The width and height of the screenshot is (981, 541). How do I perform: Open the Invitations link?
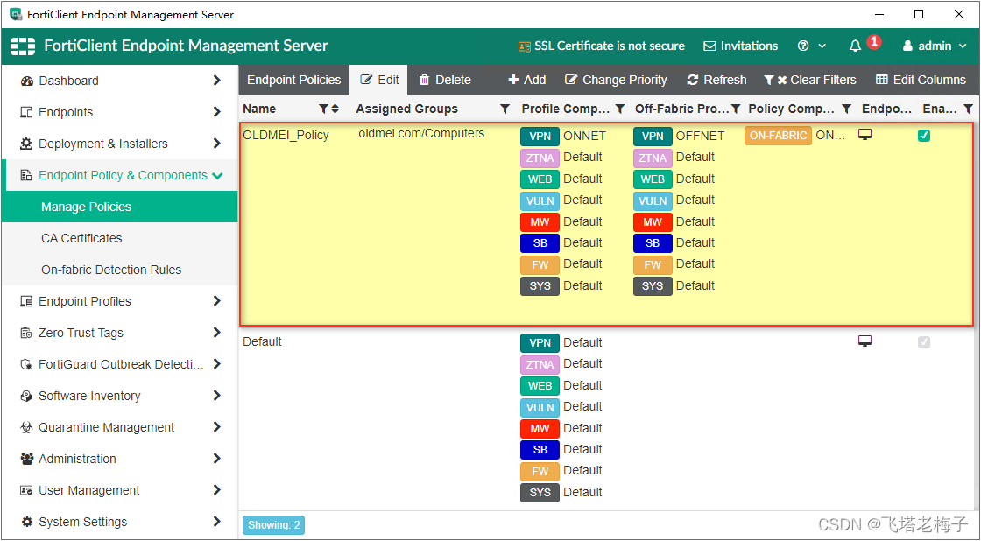pyautogui.click(x=741, y=46)
